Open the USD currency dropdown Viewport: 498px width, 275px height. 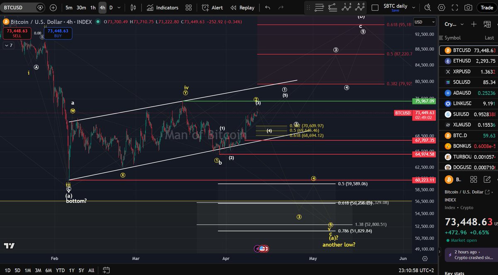point(425,22)
